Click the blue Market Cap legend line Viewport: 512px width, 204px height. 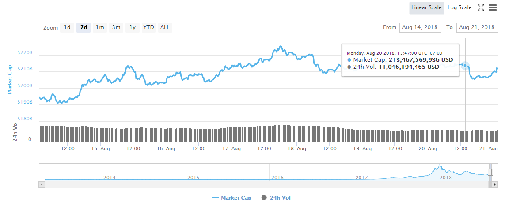point(215,198)
